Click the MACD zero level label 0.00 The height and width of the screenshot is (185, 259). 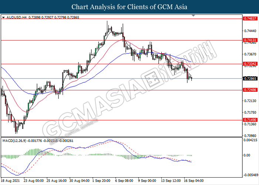coord(247,155)
